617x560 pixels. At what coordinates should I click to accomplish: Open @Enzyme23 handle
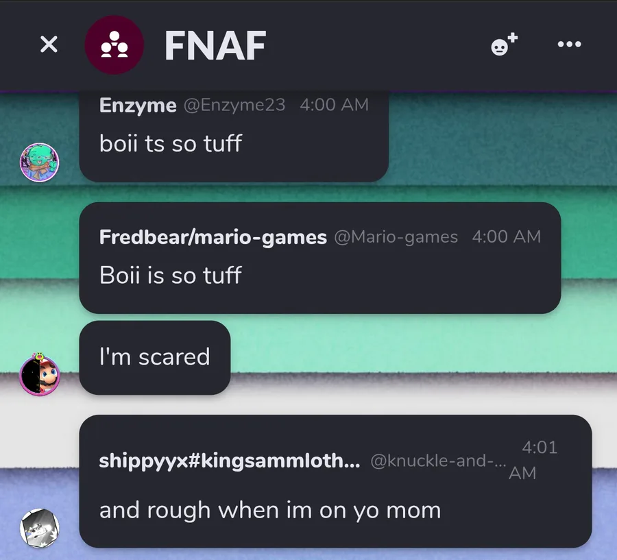[234, 105]
